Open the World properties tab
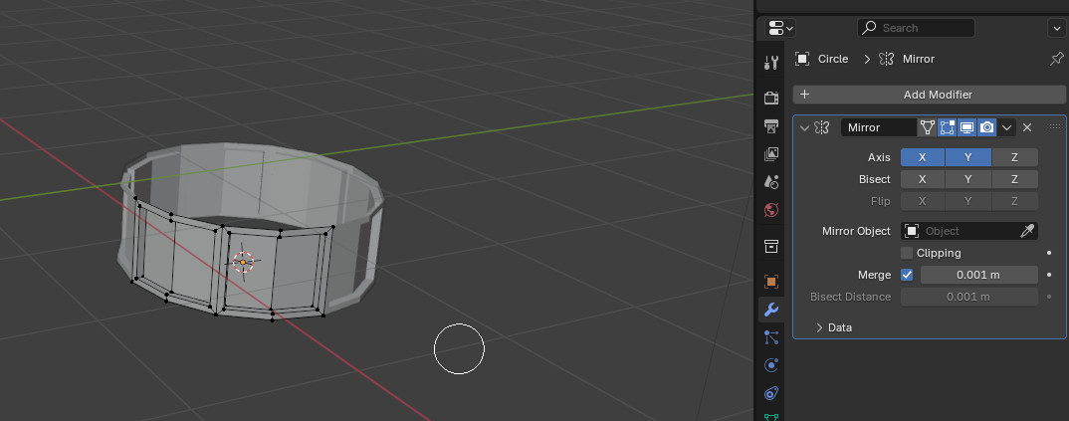 click(771, 210)
